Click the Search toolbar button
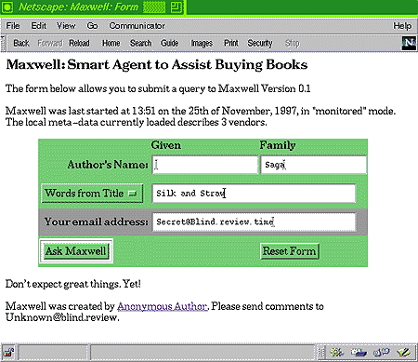The height and width of the screenshot is (362, 418). click(140, 43)
